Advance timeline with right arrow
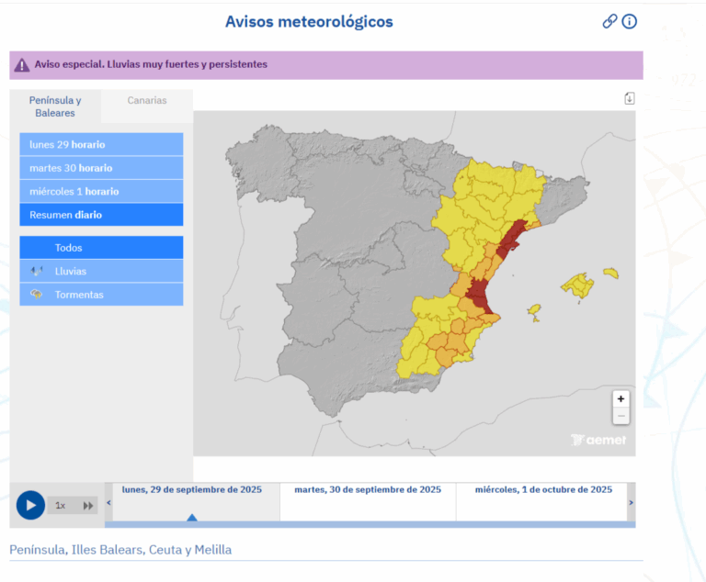The height and width of the screenshot is (582, 706). (x=632, y=502)
